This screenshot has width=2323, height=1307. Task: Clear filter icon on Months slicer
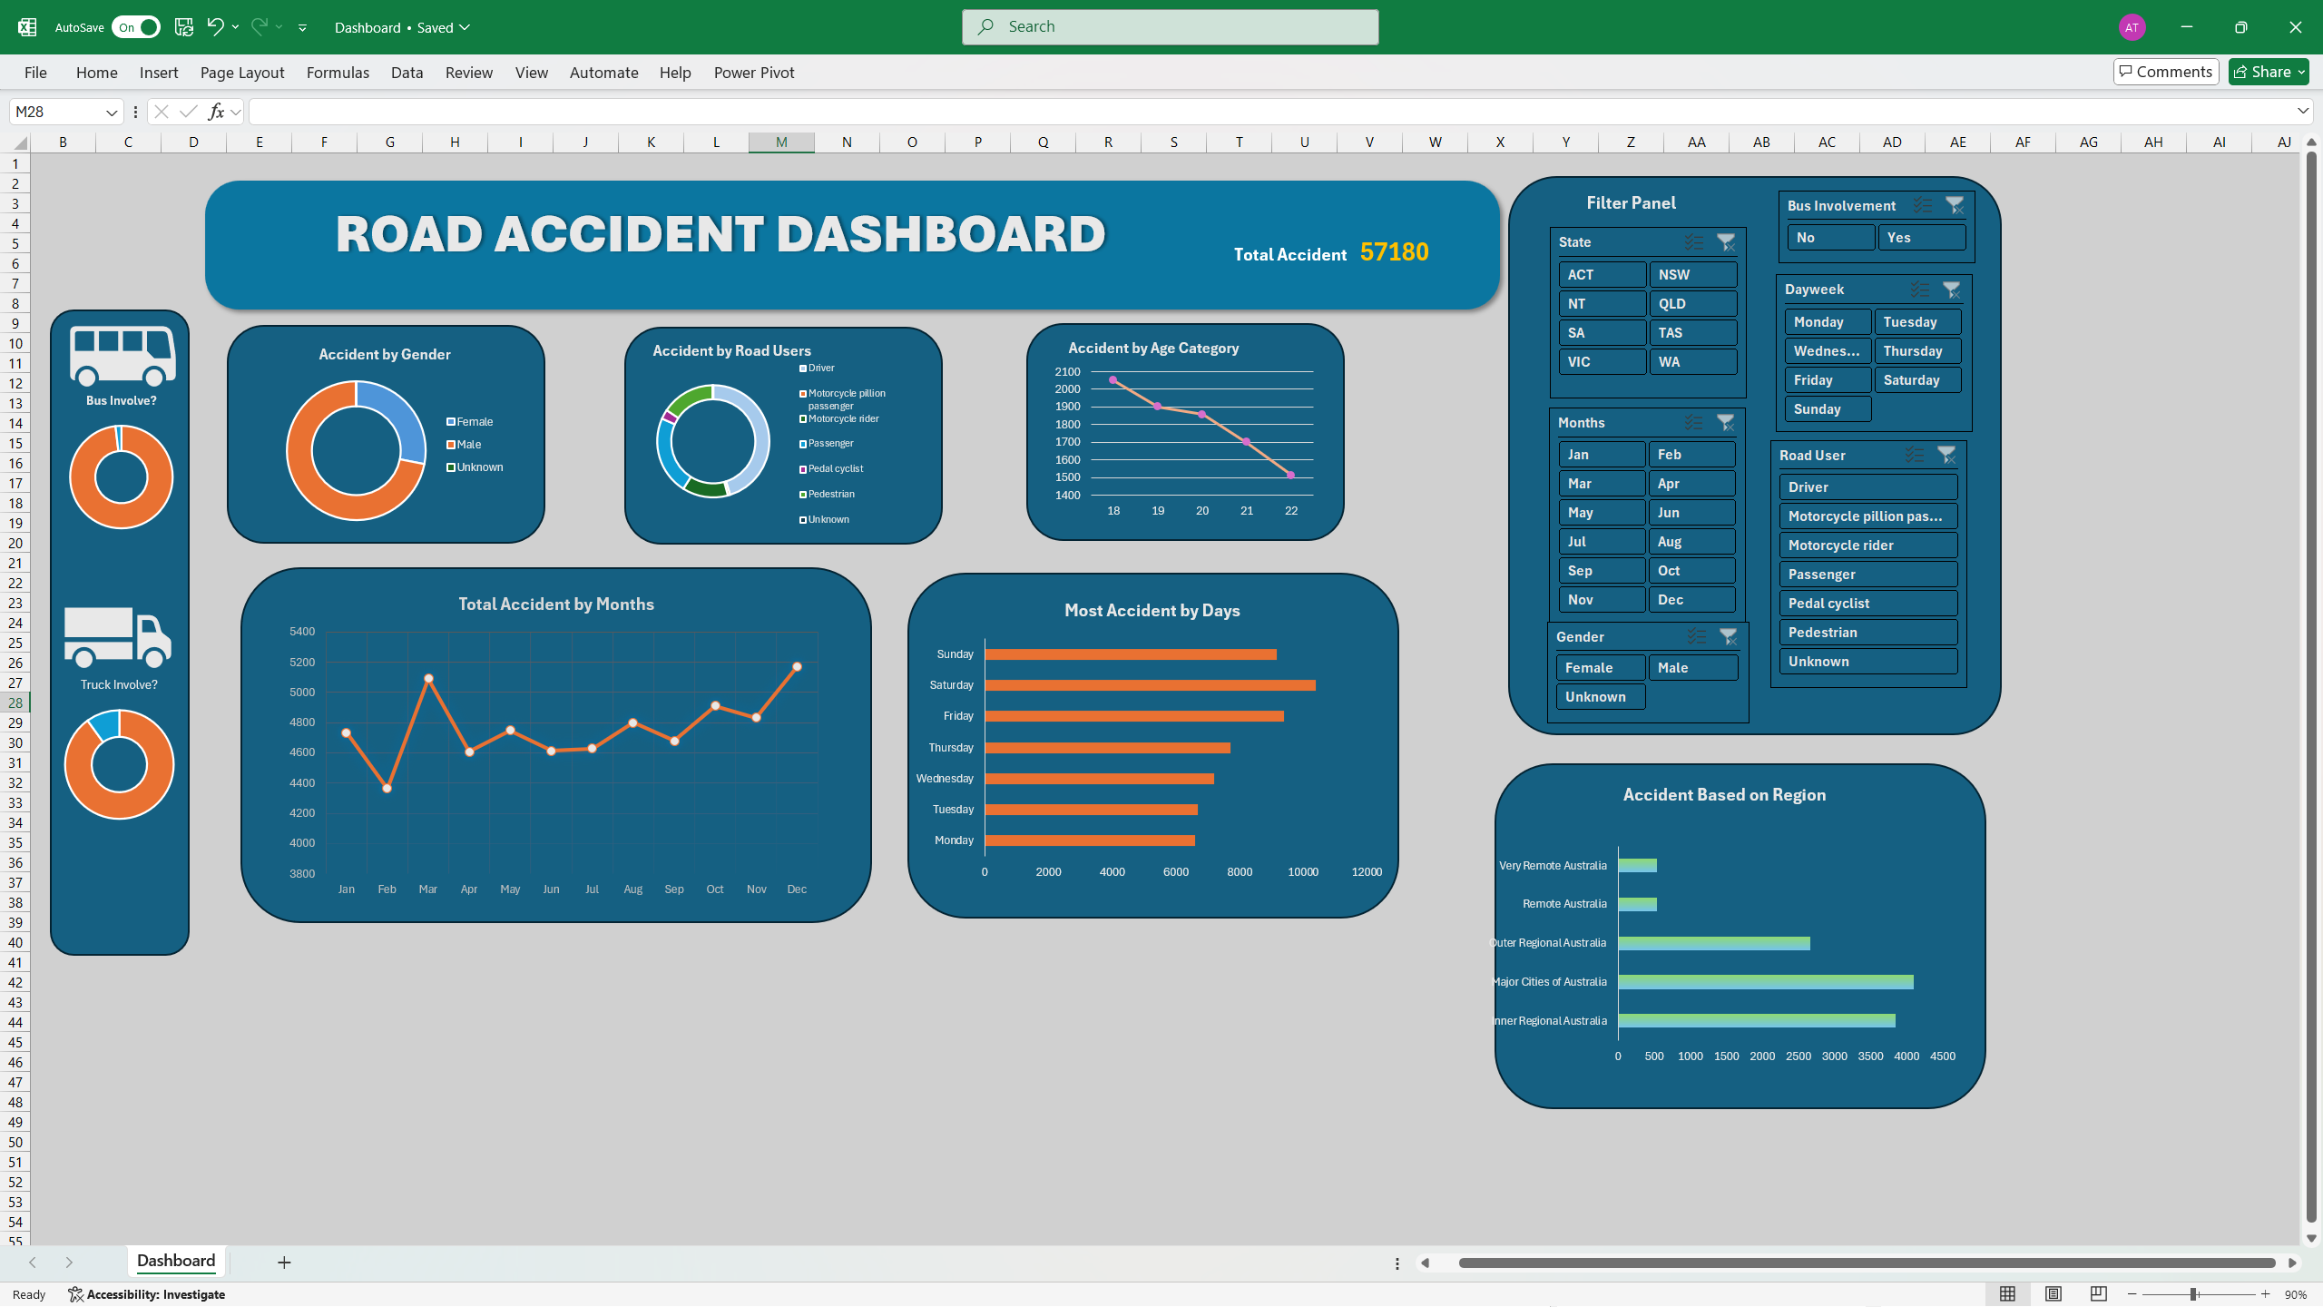tap(1726, 423)
